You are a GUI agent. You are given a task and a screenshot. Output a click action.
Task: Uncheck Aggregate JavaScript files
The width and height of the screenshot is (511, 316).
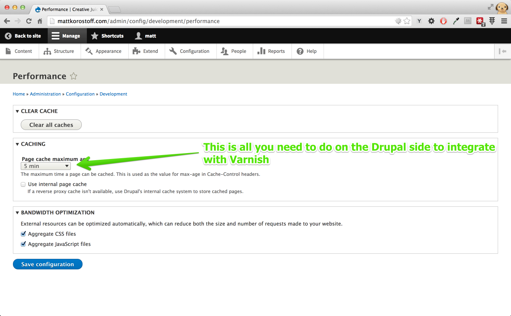(23, 244)
